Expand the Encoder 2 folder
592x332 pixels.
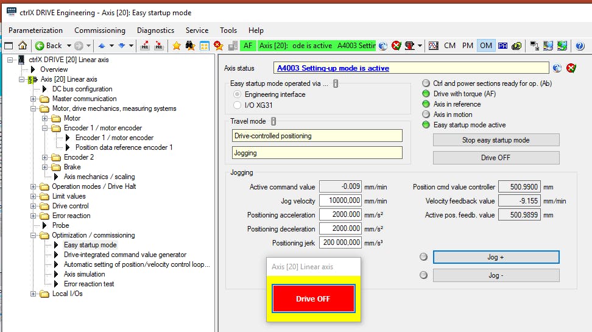pos(45,158)
